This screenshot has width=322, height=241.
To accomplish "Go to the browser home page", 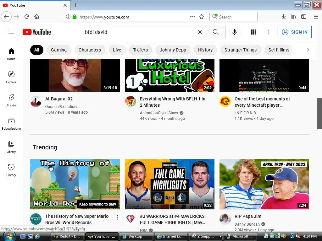I will pyautogui.click(x=37, y=17).
